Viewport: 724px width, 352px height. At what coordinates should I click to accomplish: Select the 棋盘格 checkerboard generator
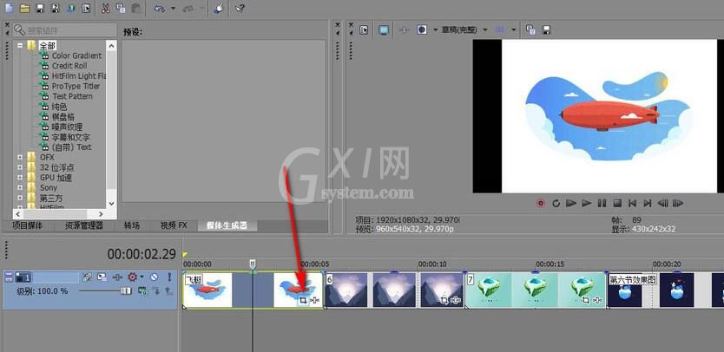[x=63, y=117]
